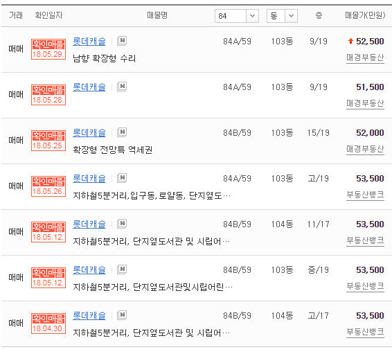Open 부동산뱅크 link in the 고/19 row
Image resolution: width=392 pixels, height=354 pixels.
[x=365, y=195]
